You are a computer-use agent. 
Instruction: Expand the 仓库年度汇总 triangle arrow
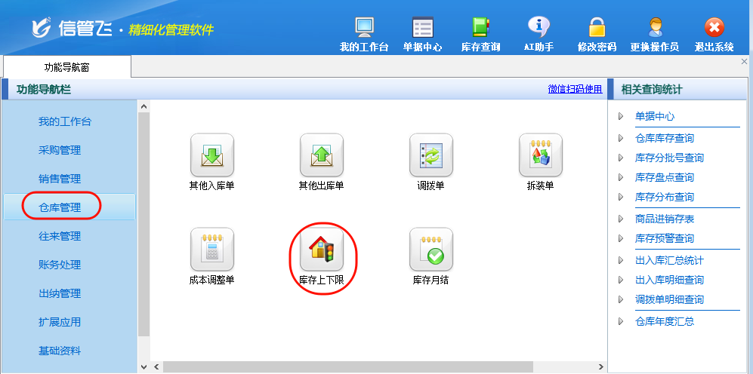coord(621,321)
